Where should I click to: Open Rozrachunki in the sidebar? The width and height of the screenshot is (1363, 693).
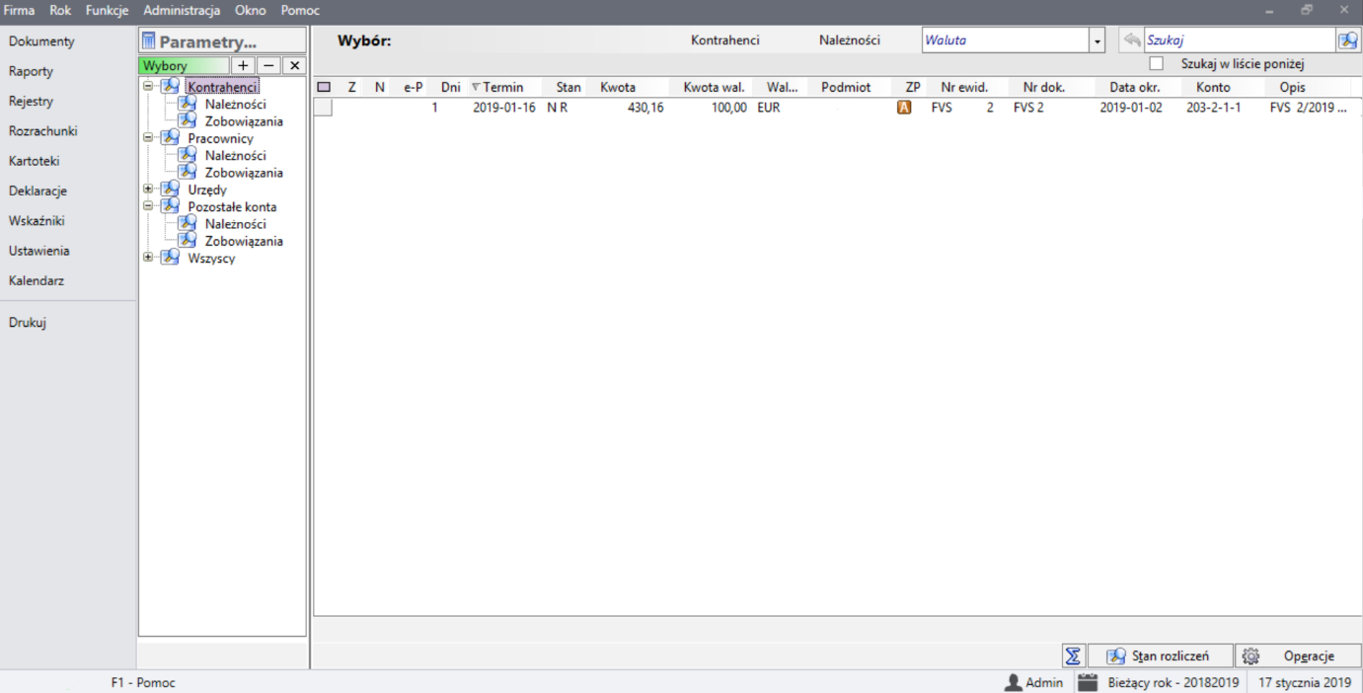(x=42, y=131)
